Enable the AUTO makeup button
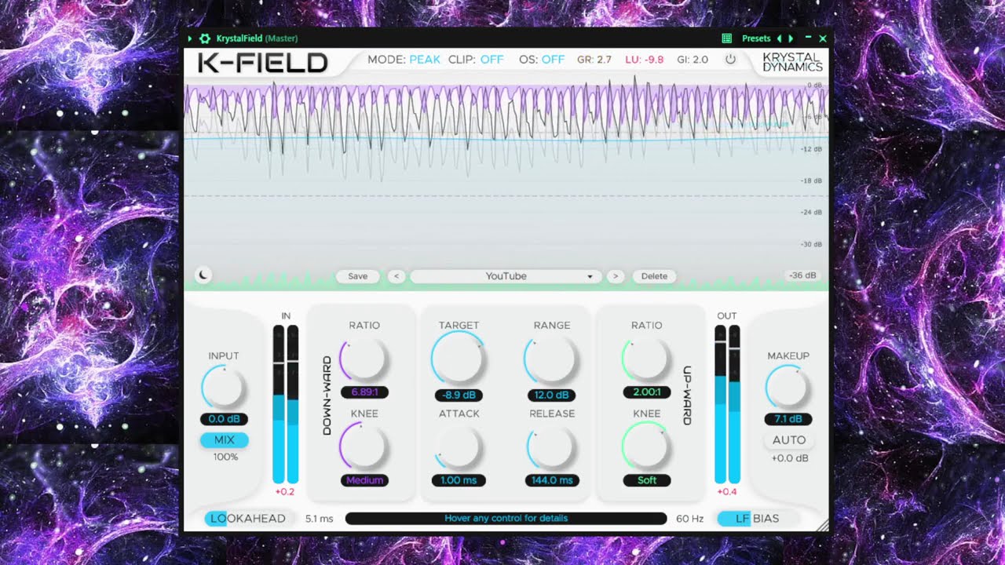 coord(789,440)
